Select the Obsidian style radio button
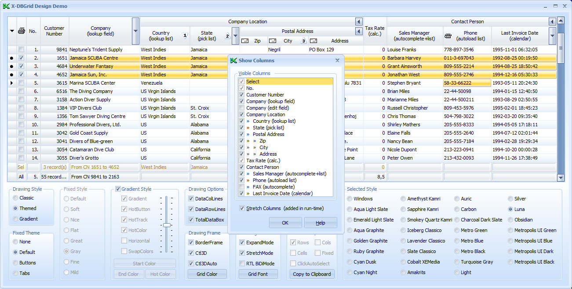Image resolution: width=572 pixels, height=289 pixels. coord(511,220)
